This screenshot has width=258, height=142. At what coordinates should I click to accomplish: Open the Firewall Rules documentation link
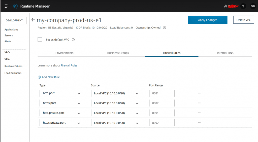[69, 65]
